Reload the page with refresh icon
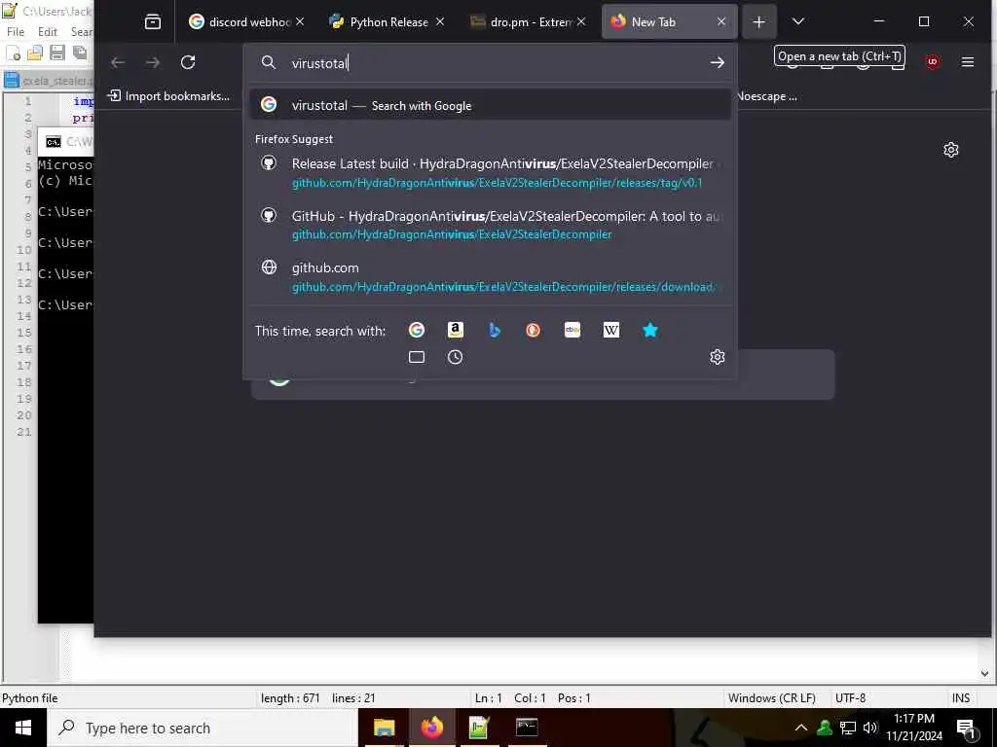 tap(188, 62)
